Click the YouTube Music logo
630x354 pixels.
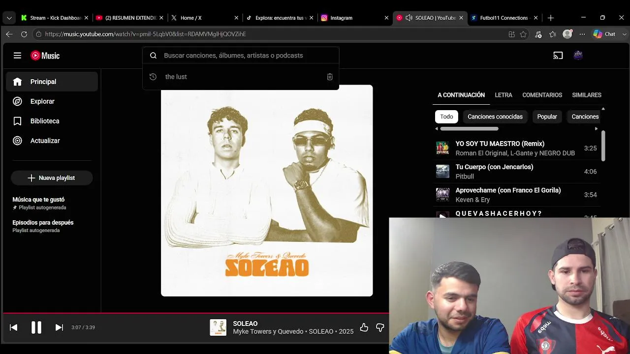pyautogui.click(x=45, y=56)
